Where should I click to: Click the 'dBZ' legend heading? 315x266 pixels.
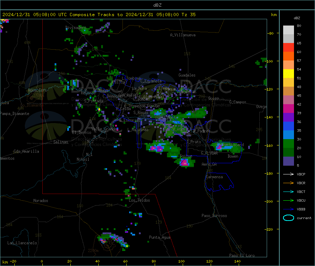[x=297, y=18]
